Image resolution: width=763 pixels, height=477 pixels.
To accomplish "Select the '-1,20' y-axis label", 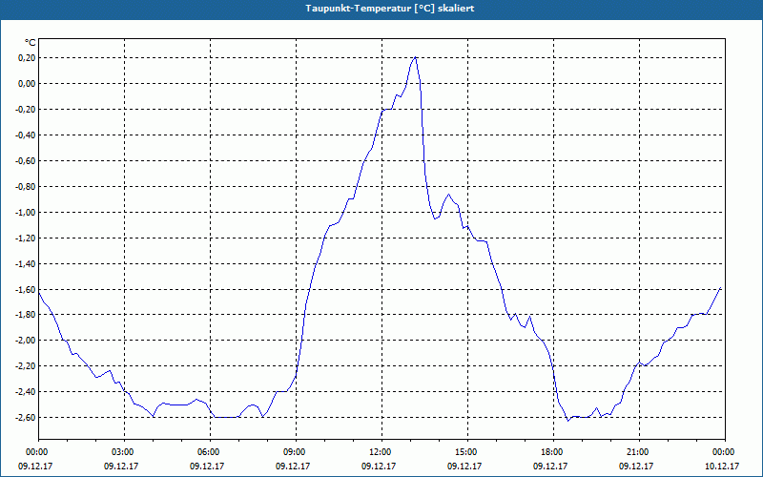I will [27, 238].
